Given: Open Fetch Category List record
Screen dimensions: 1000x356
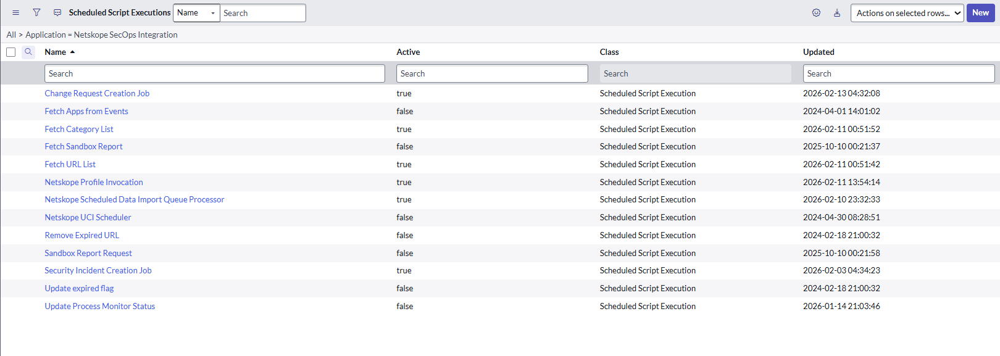Looking at the screenshot, I should point(79,129).
